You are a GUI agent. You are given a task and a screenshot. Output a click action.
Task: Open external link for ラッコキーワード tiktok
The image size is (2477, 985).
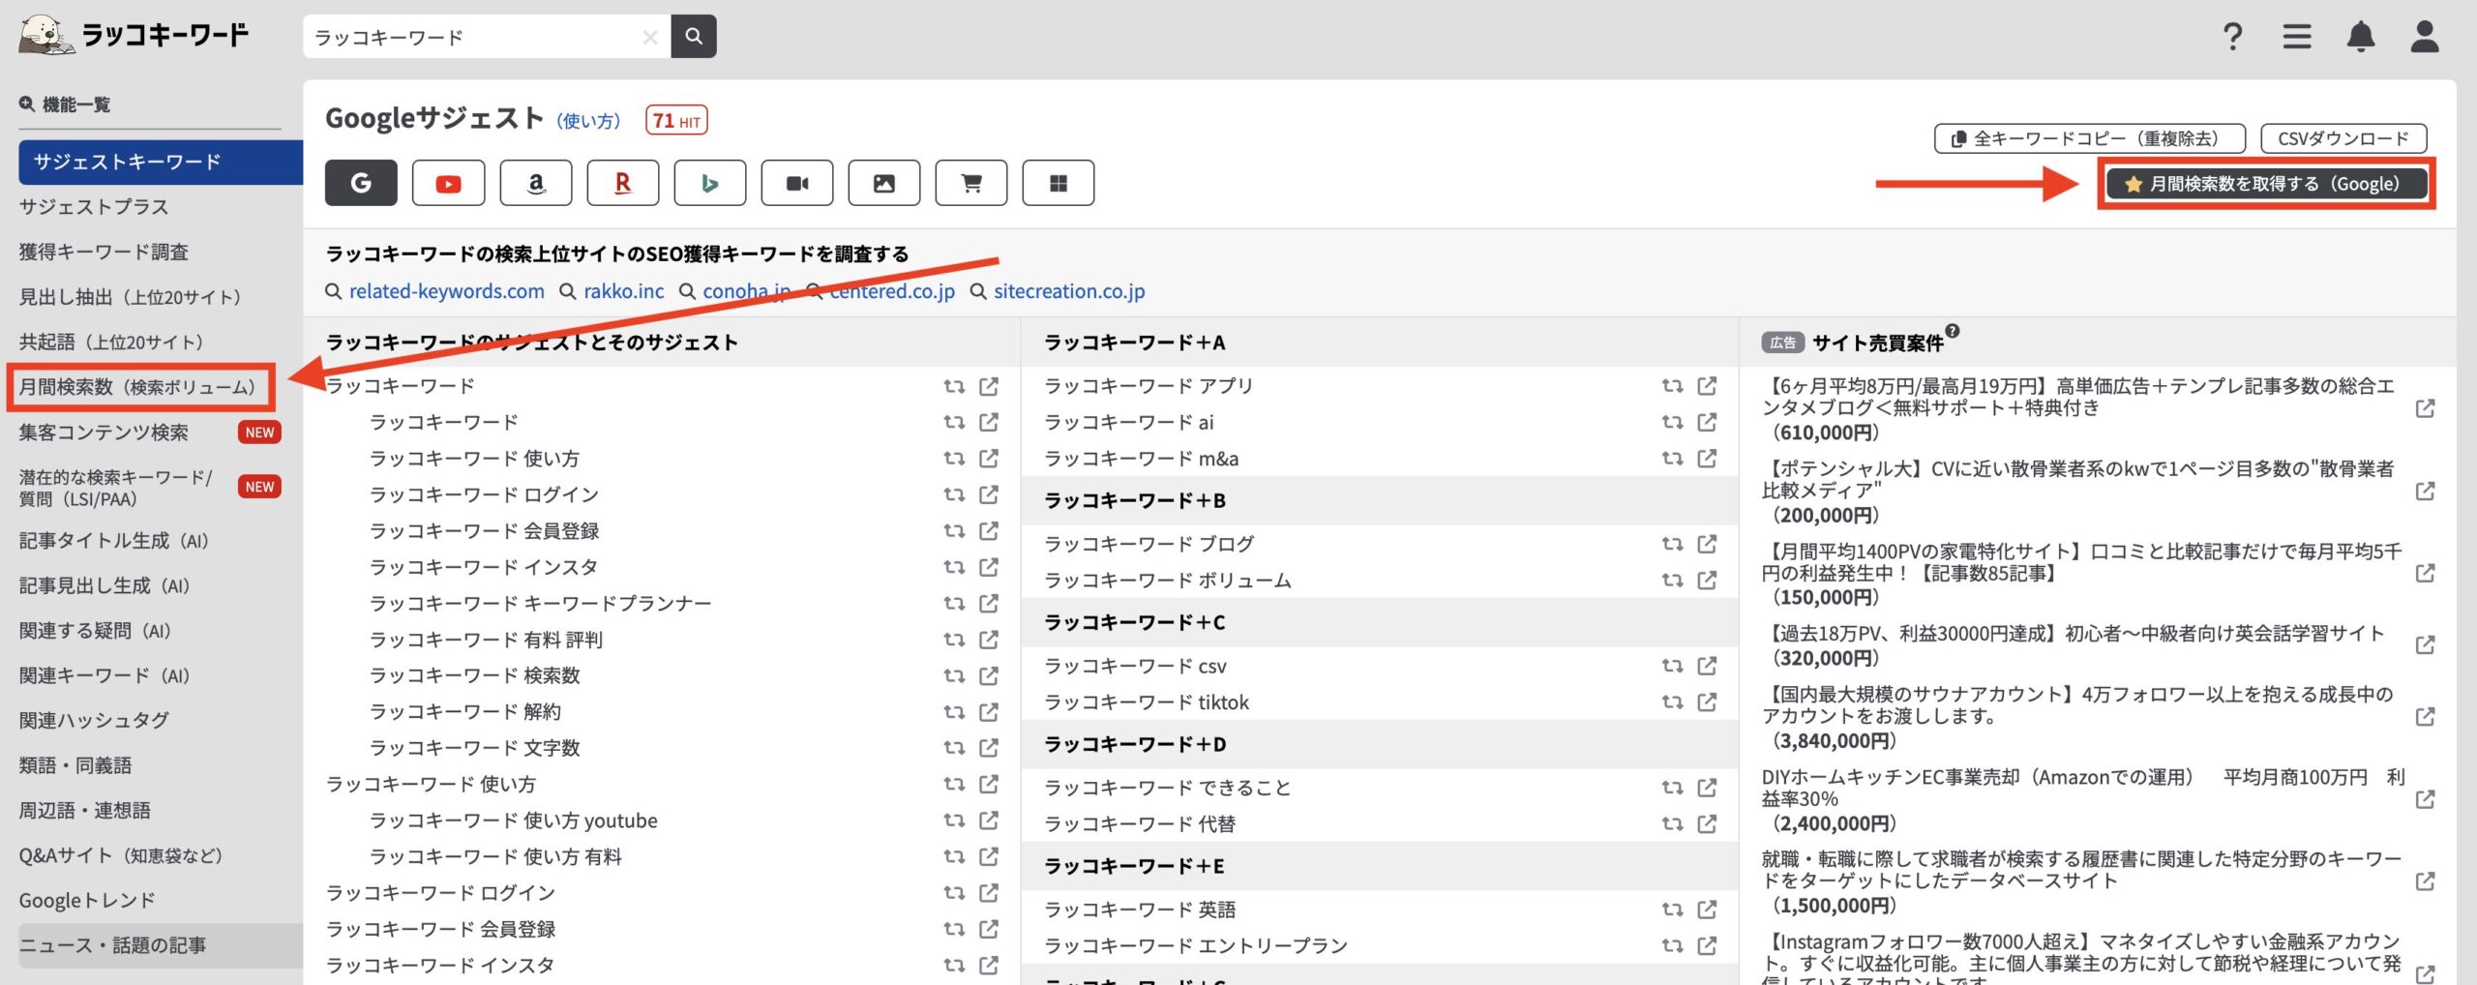(1707, 701)
